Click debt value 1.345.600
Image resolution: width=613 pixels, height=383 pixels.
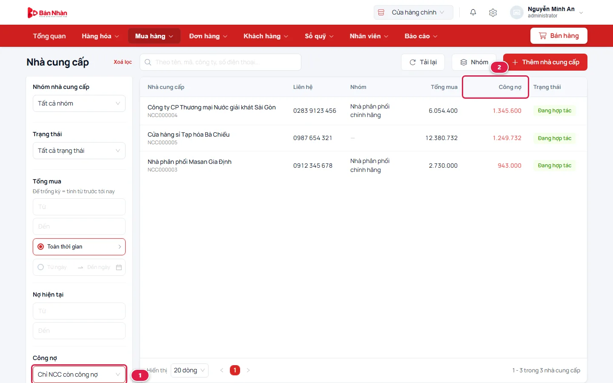click(507, 111)
